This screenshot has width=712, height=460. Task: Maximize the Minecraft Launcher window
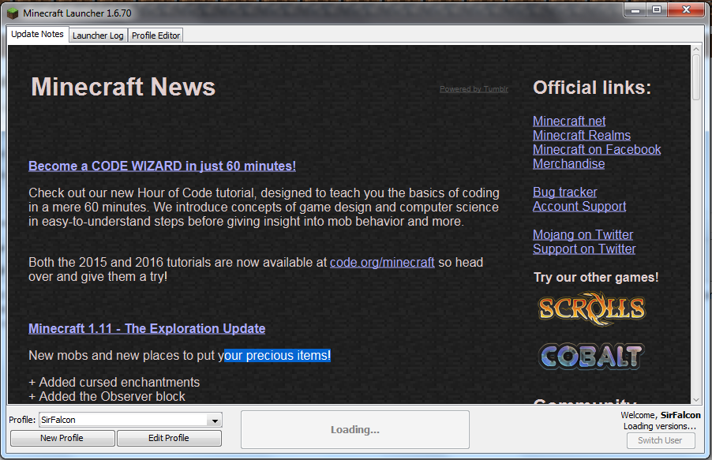click(x=657, y=10)
